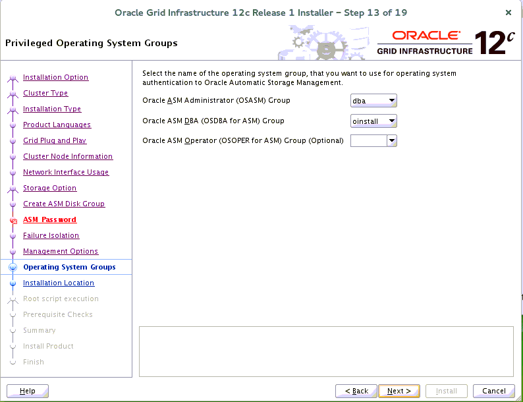Open the Installation Option step link
Screen dimensions: 523x402
pos(56,77)
